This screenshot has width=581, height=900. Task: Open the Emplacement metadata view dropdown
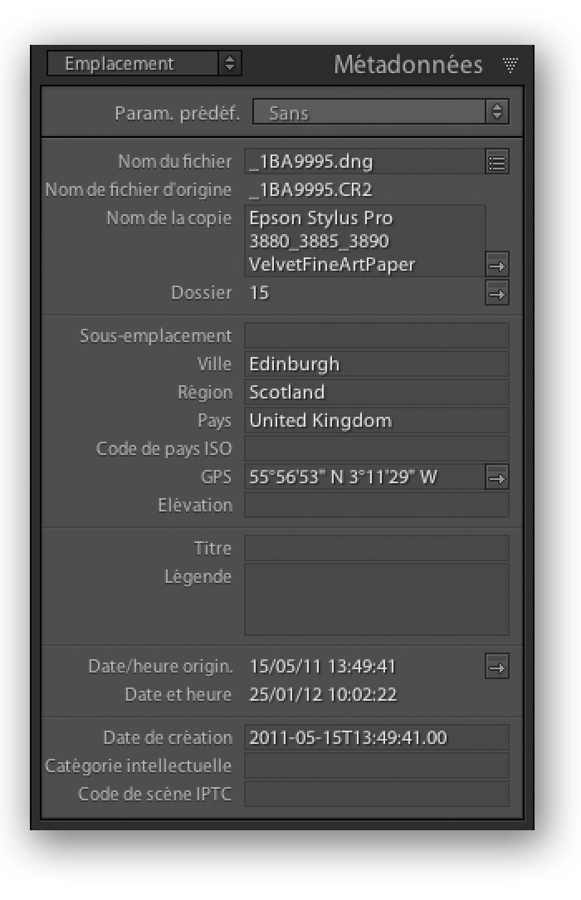144,63
